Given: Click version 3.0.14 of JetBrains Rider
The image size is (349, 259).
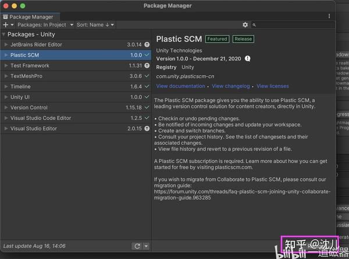Looking at the screenshot, I should 134,45.
